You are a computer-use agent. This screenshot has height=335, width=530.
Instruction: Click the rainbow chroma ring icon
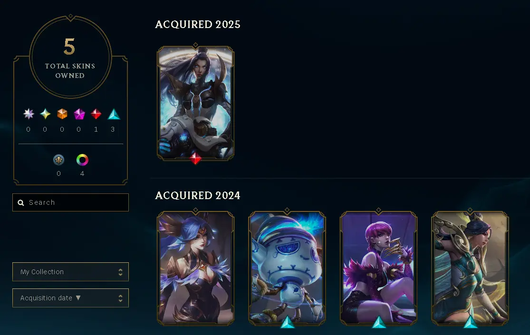point(82,160)
